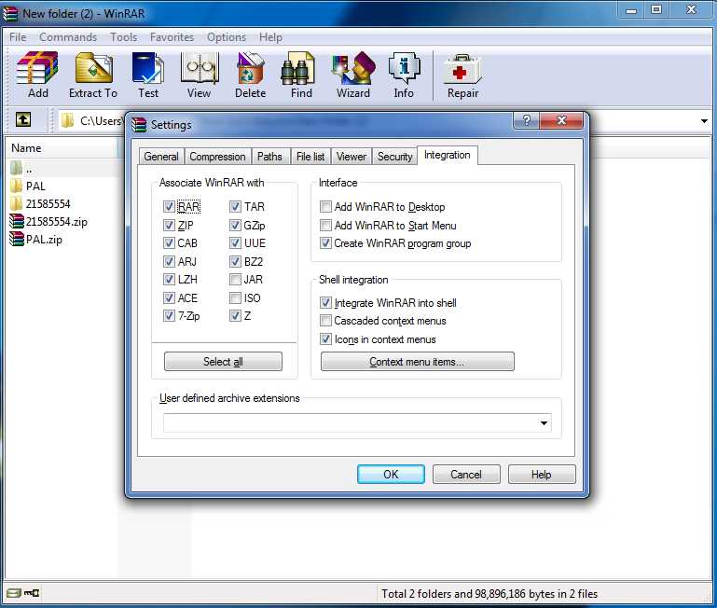Confirm settings with OK button
This screenshot has height=608, width=717.
(x=391, y=474)
